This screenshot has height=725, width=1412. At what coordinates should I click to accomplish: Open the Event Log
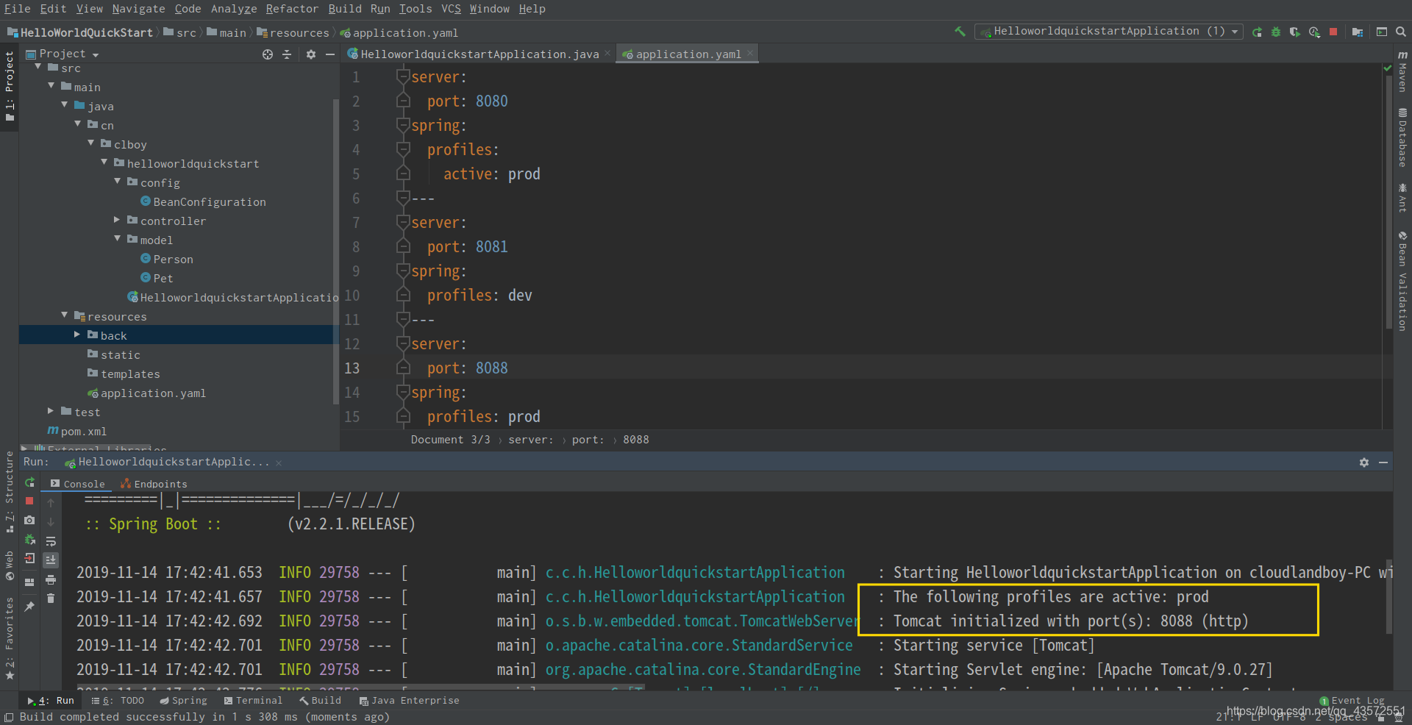1352,701
